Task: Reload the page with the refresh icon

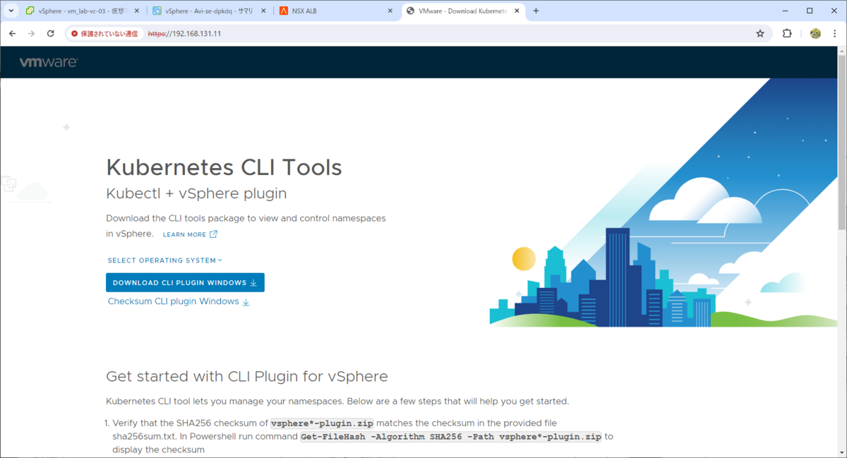Action: coord(51,33)
